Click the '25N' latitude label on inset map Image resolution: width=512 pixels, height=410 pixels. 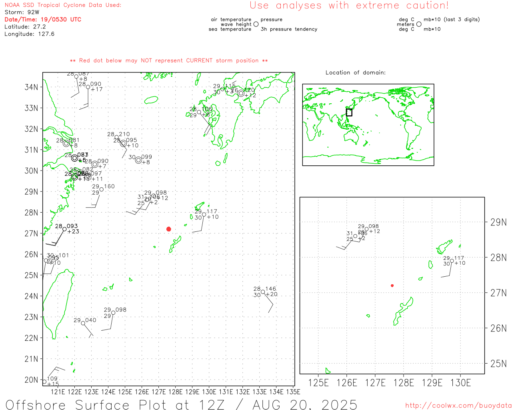click(498, 364)
